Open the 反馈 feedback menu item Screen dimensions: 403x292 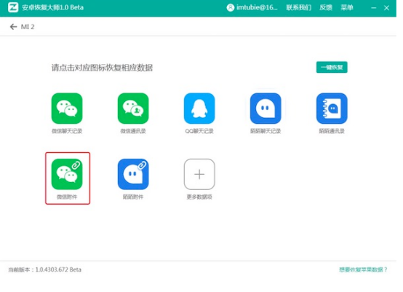326,7
